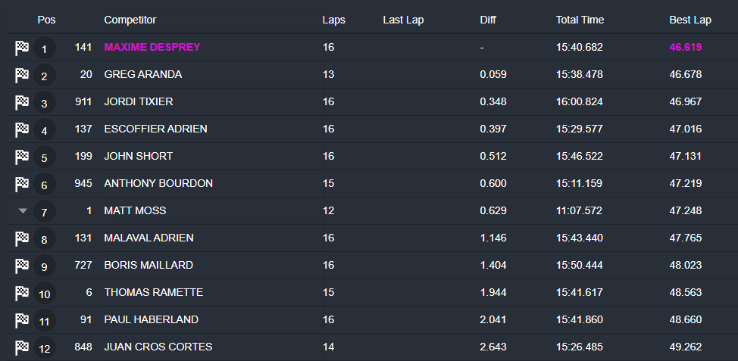Click the Laps column header
This screenshot has width=738, height=361.
333,20
